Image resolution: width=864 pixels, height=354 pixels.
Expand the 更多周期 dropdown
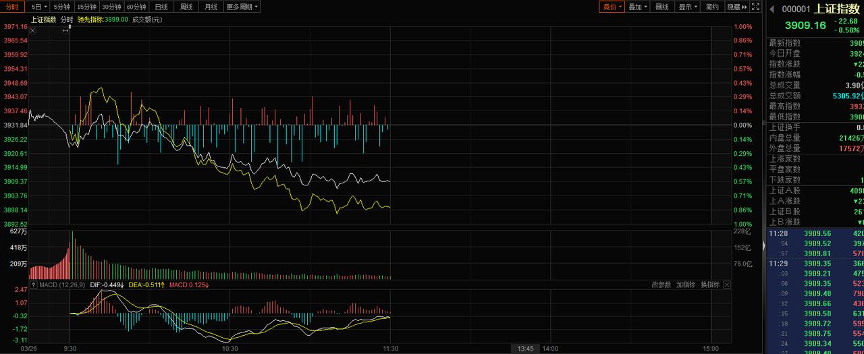point(242,7)
